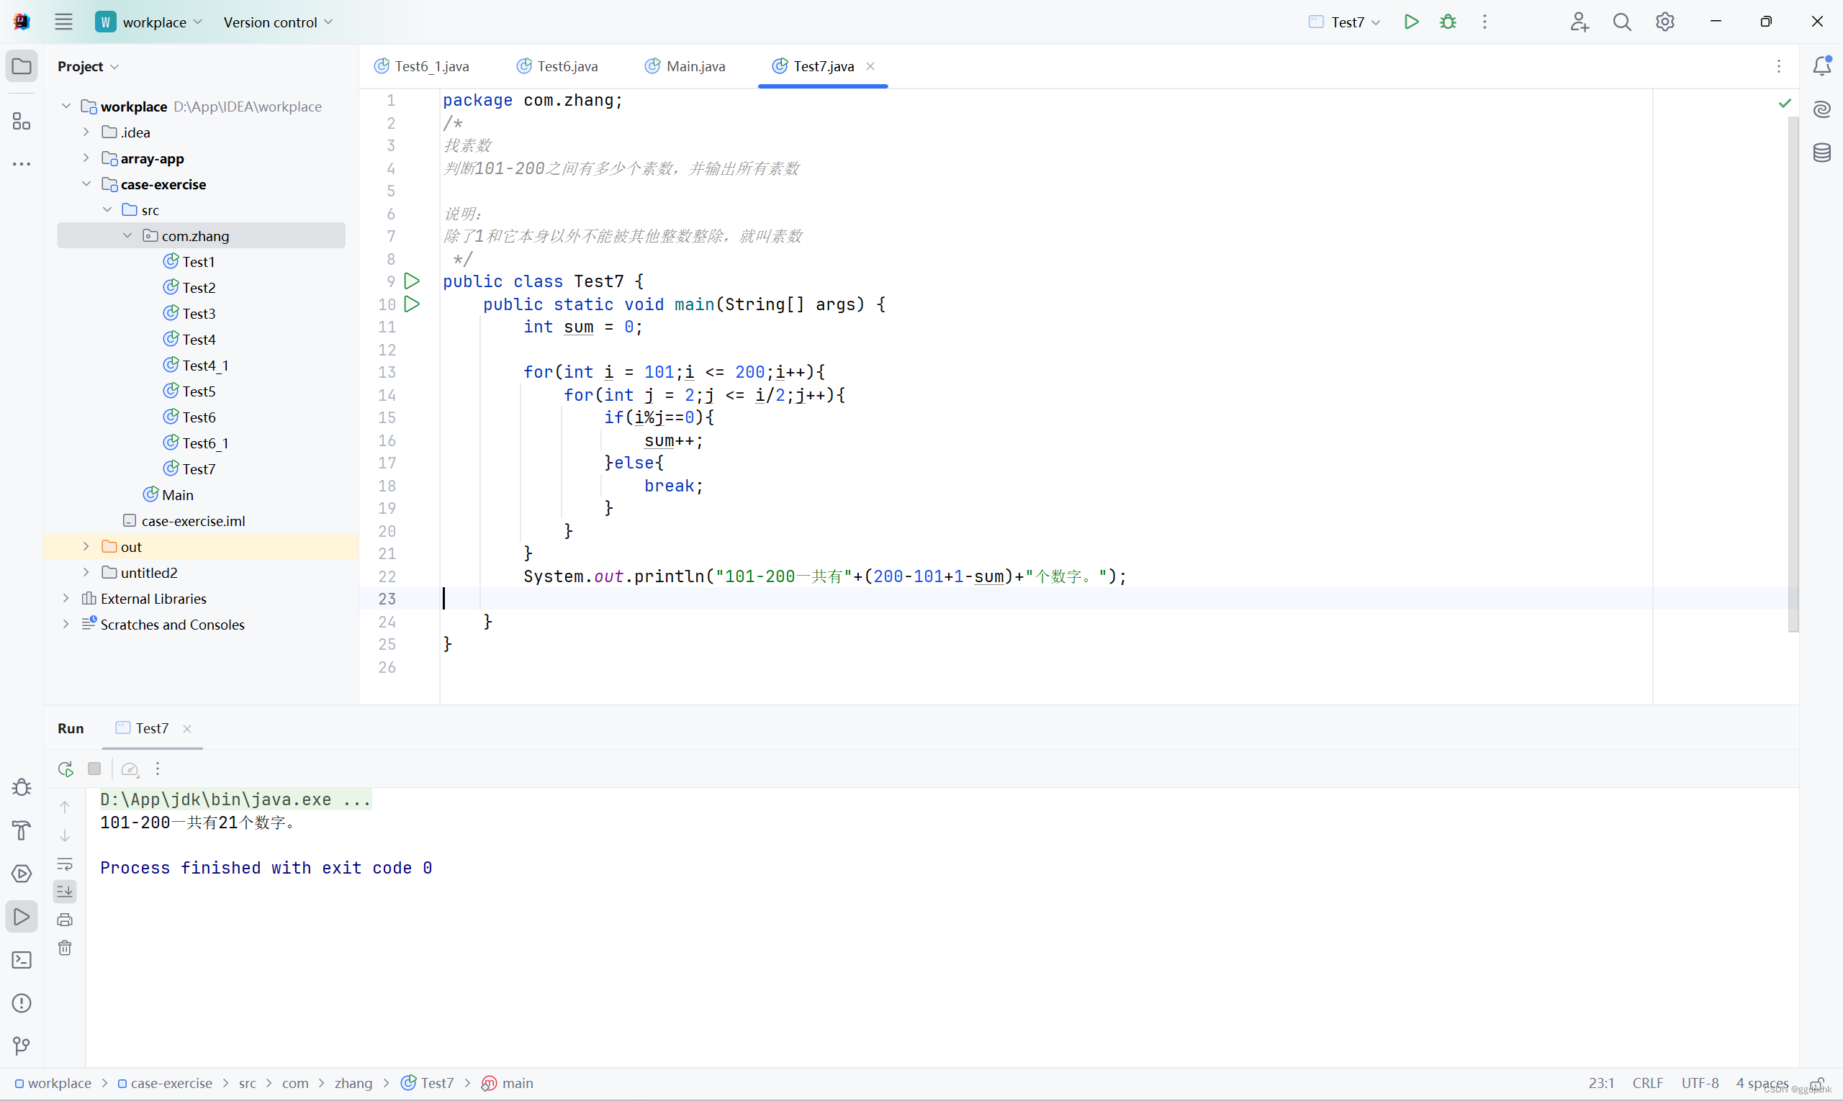Open Problems tool window
This screenshot has width=1843, height=1101.
click(x=22, y=1003)
